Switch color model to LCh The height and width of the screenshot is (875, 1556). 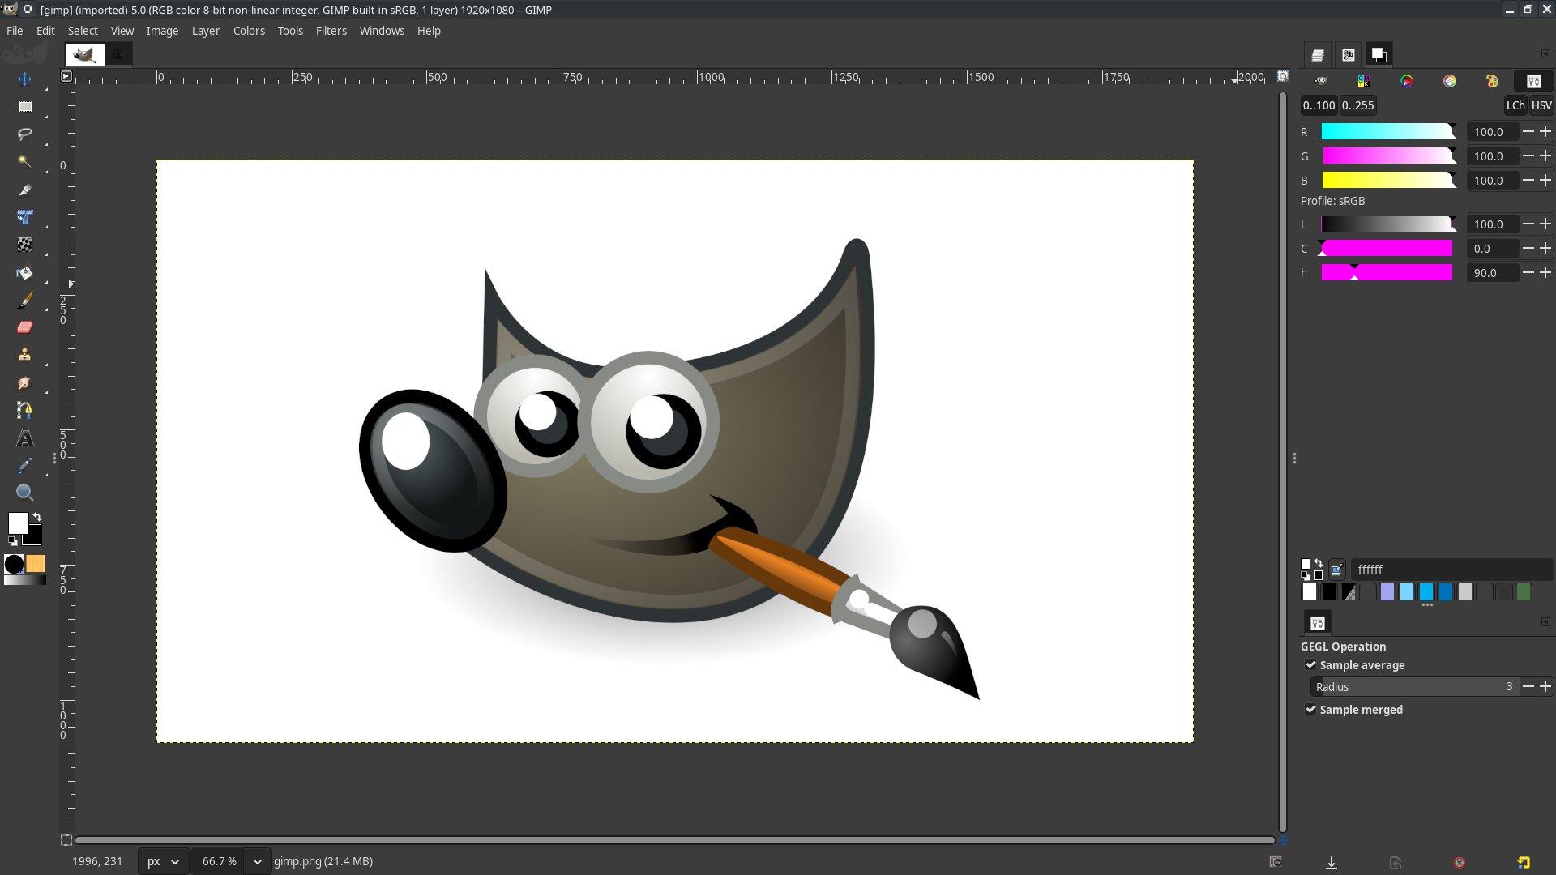(x=1515, y=105)
